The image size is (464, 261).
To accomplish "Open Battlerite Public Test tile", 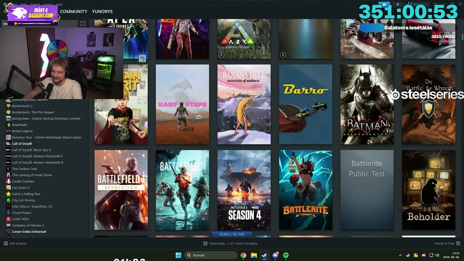I will (367, 190).
